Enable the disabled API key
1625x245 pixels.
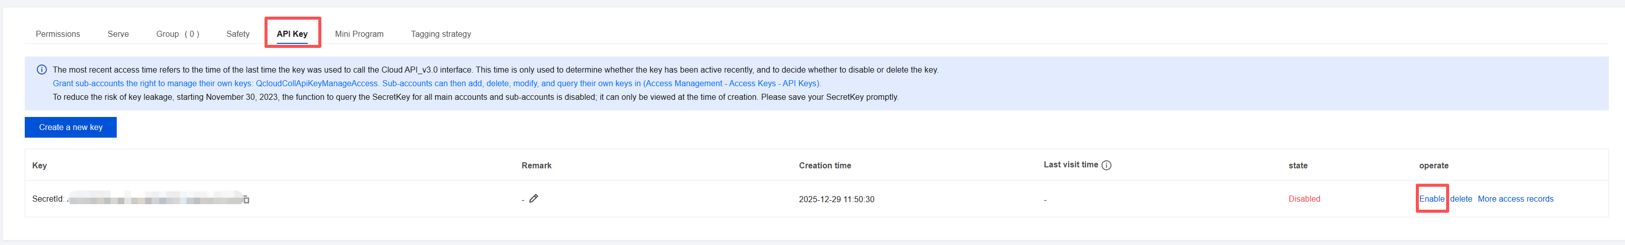click(x=1431, y=199)
